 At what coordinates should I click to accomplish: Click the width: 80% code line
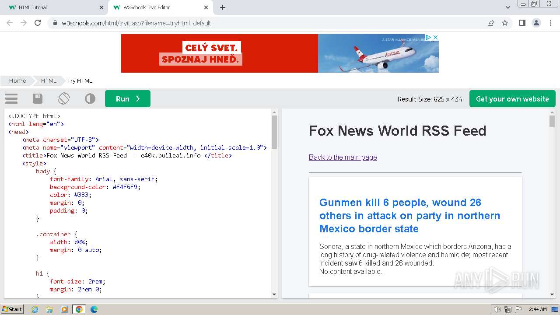(x=69, y=242)
